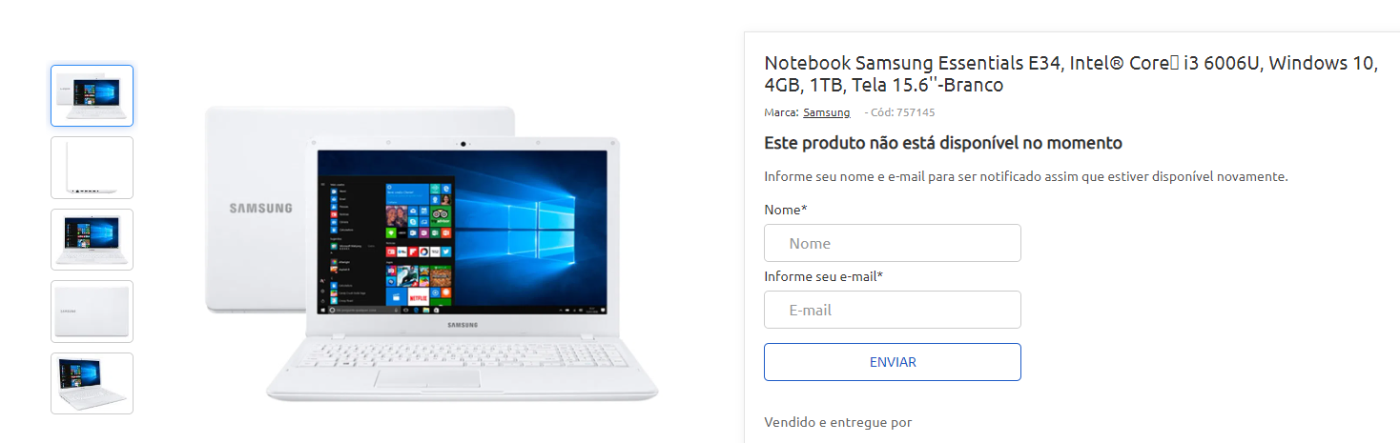
Task: Select the open laptop front view thumbnail
Action: point(92,239)
